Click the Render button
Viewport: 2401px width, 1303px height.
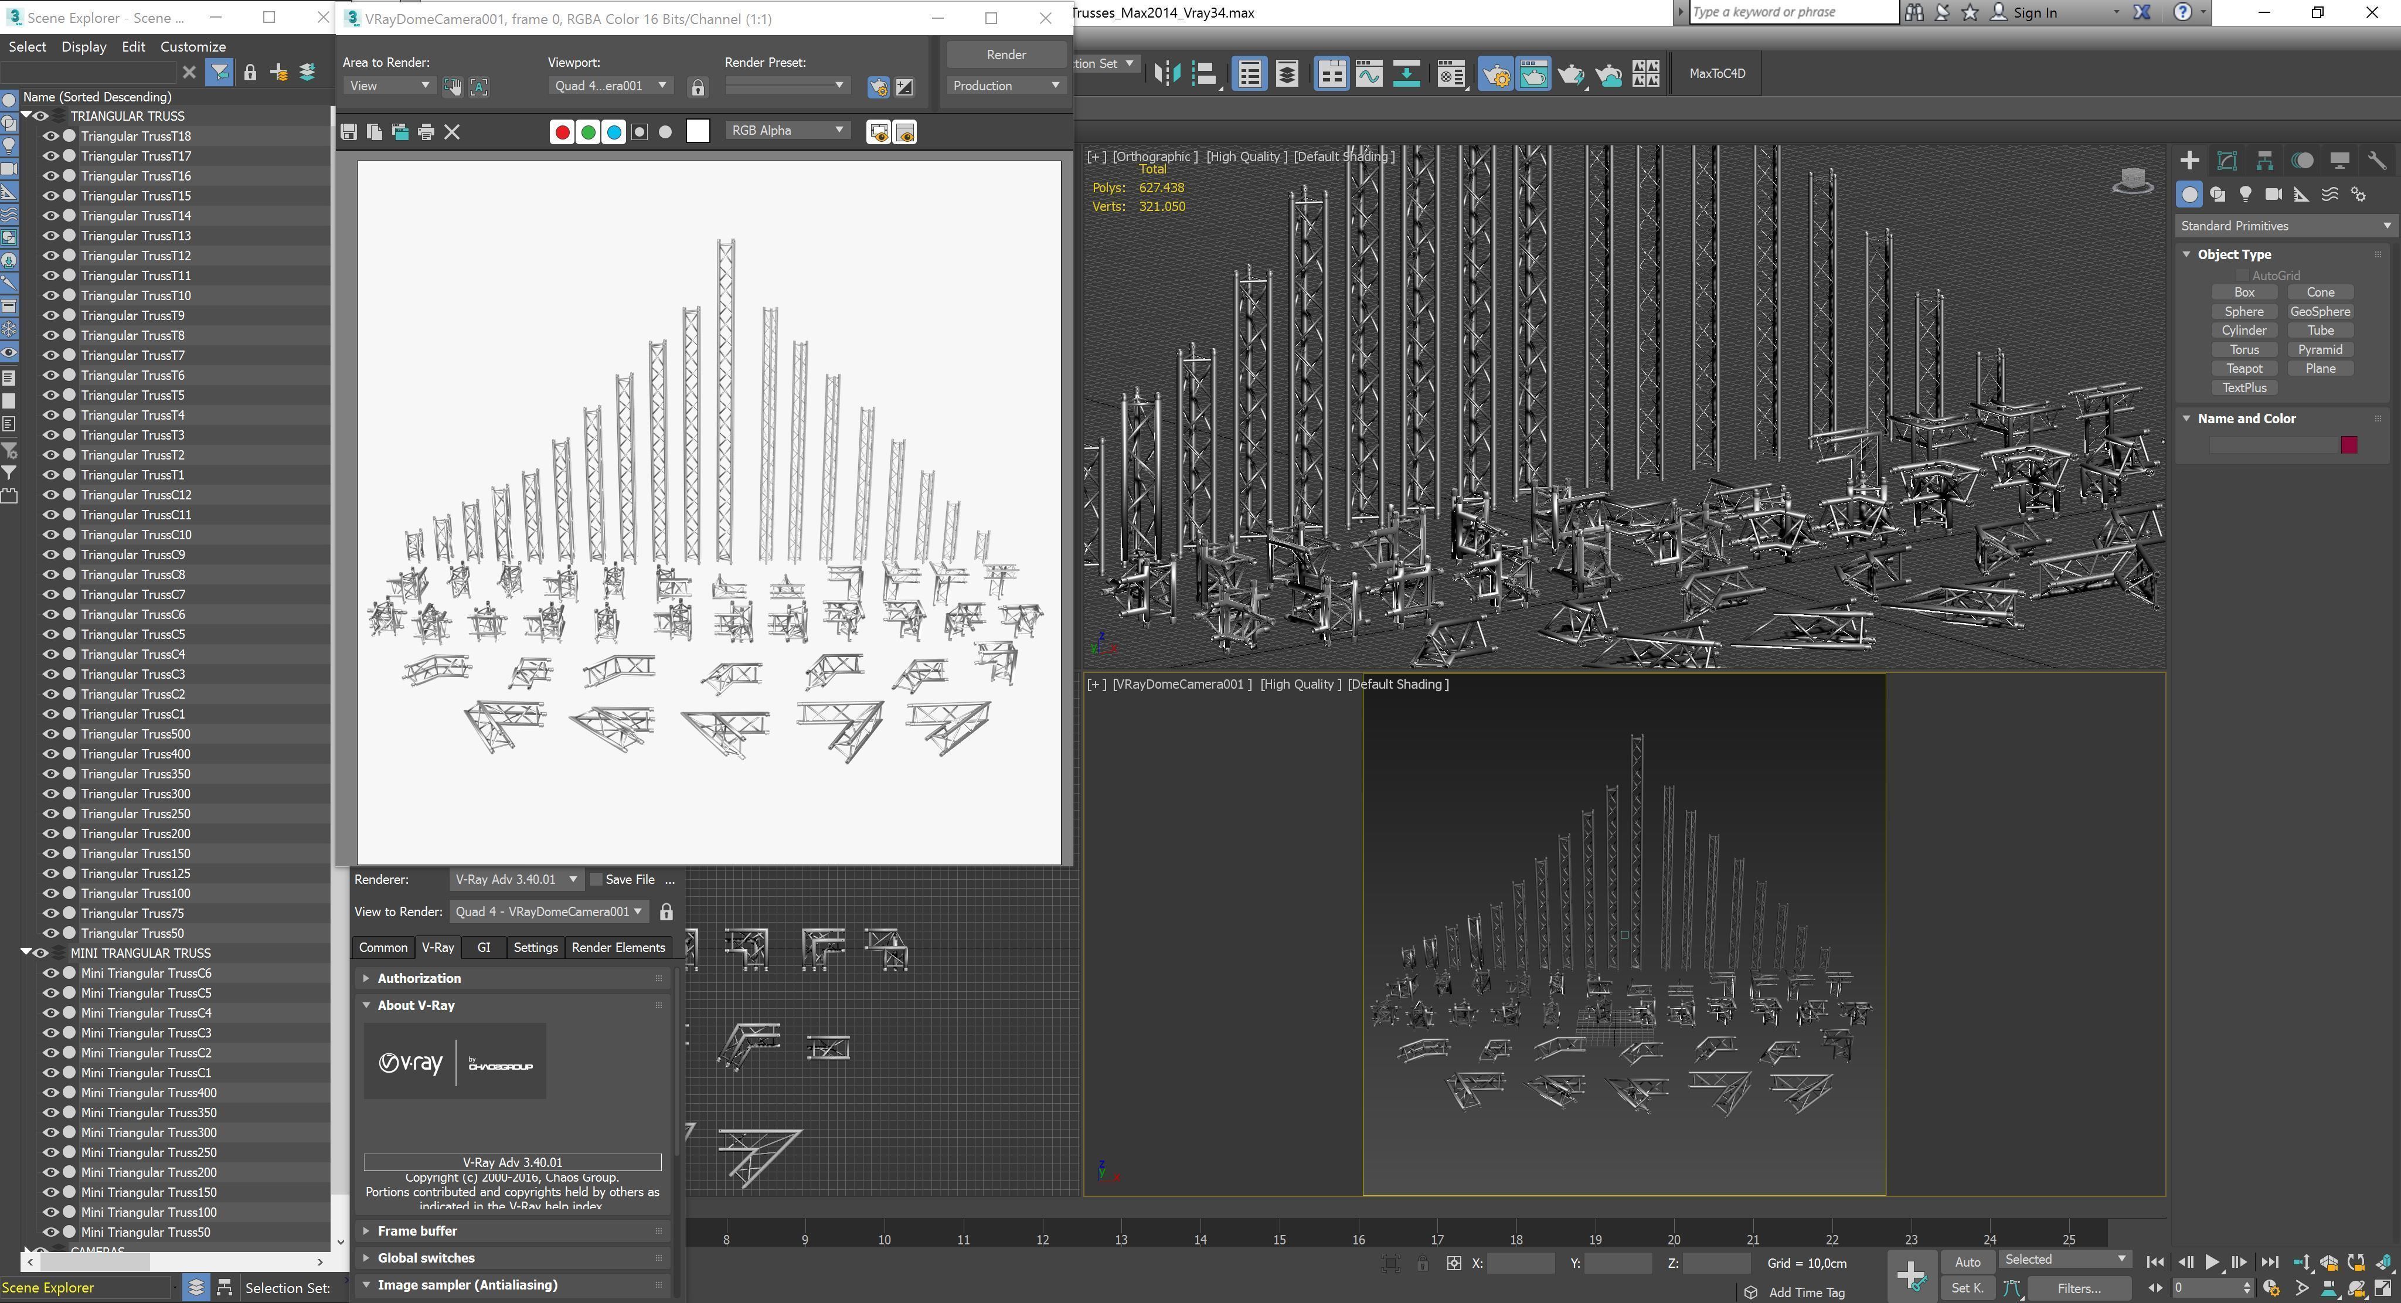click(1006, 54)
